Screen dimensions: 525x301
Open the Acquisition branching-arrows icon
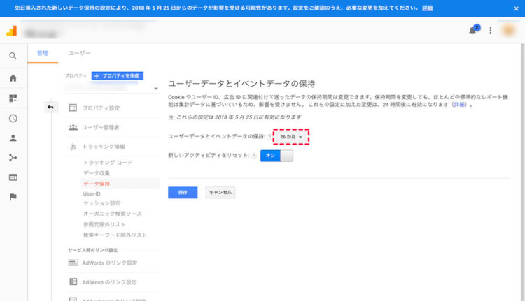click(13, 158)
